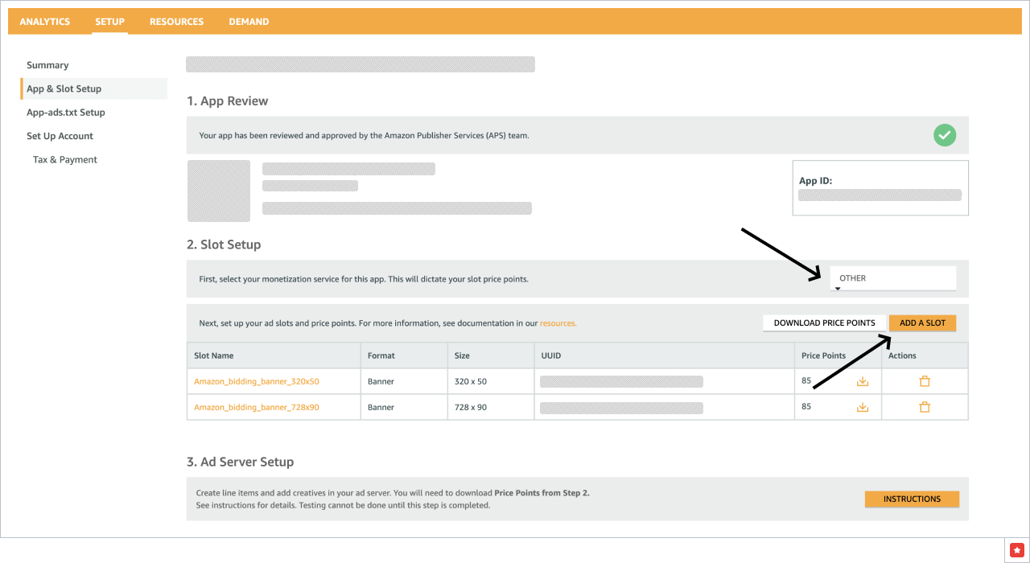This screenshot has width=1030, height=563.
Task: Delete the Amazon_bidding_banner_320x50 slot
Action: 925,382
